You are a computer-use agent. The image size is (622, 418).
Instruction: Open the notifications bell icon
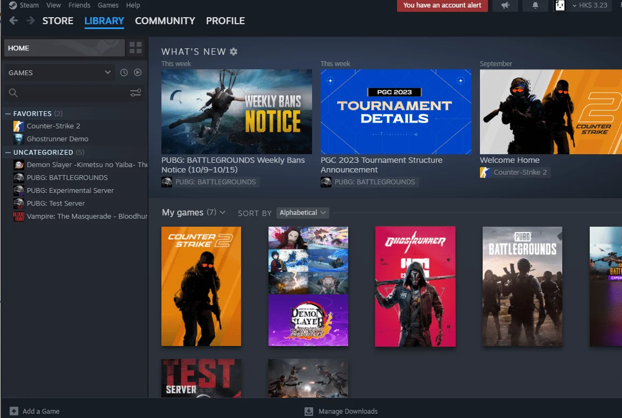[x=535, y=5]
